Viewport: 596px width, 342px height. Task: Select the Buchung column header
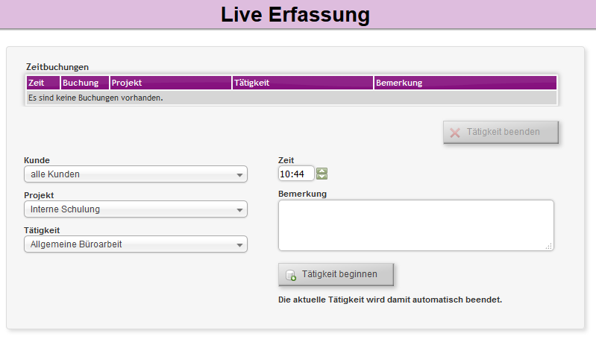click(x=84, y=83)
